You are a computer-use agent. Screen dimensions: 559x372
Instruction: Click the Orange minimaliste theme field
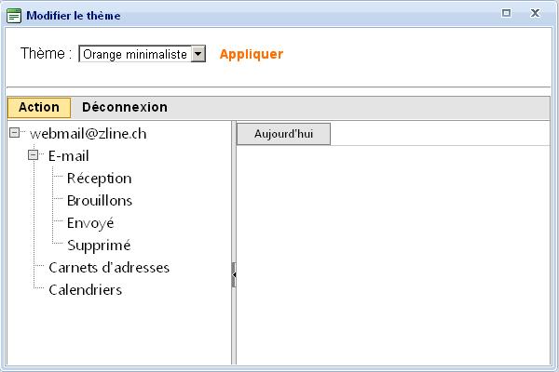point(134,54)
